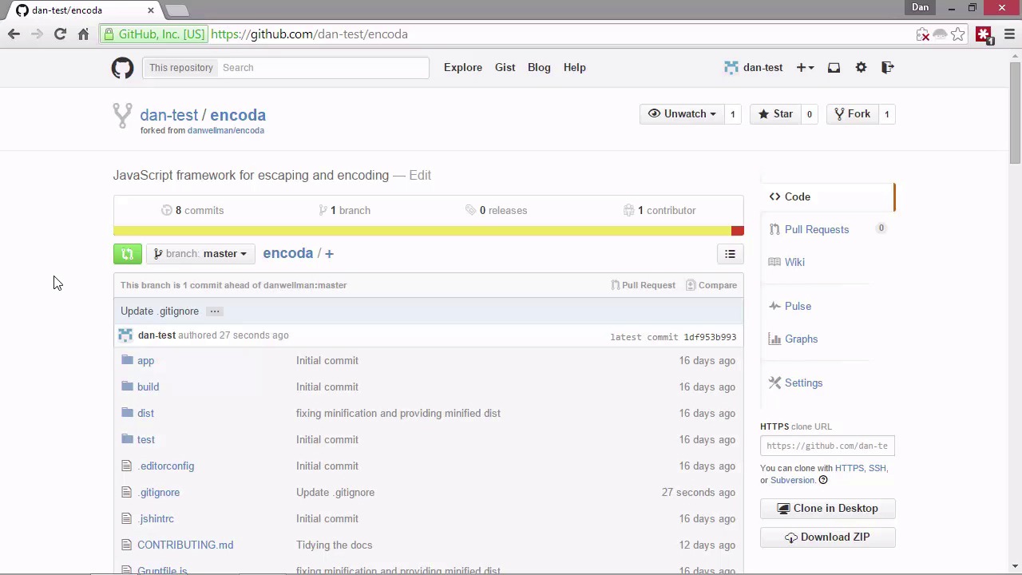
Task: Open the Unwatch dropdown
Action: [682, 114]
